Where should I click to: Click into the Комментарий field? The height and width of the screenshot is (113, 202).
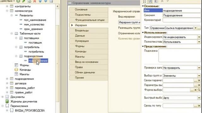182,20
